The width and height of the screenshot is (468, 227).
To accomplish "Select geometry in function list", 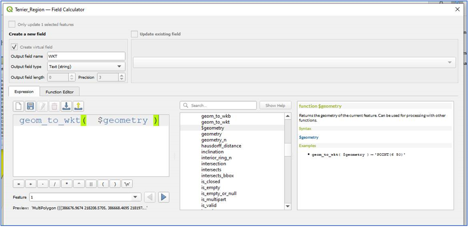I will tap(212, 134).
